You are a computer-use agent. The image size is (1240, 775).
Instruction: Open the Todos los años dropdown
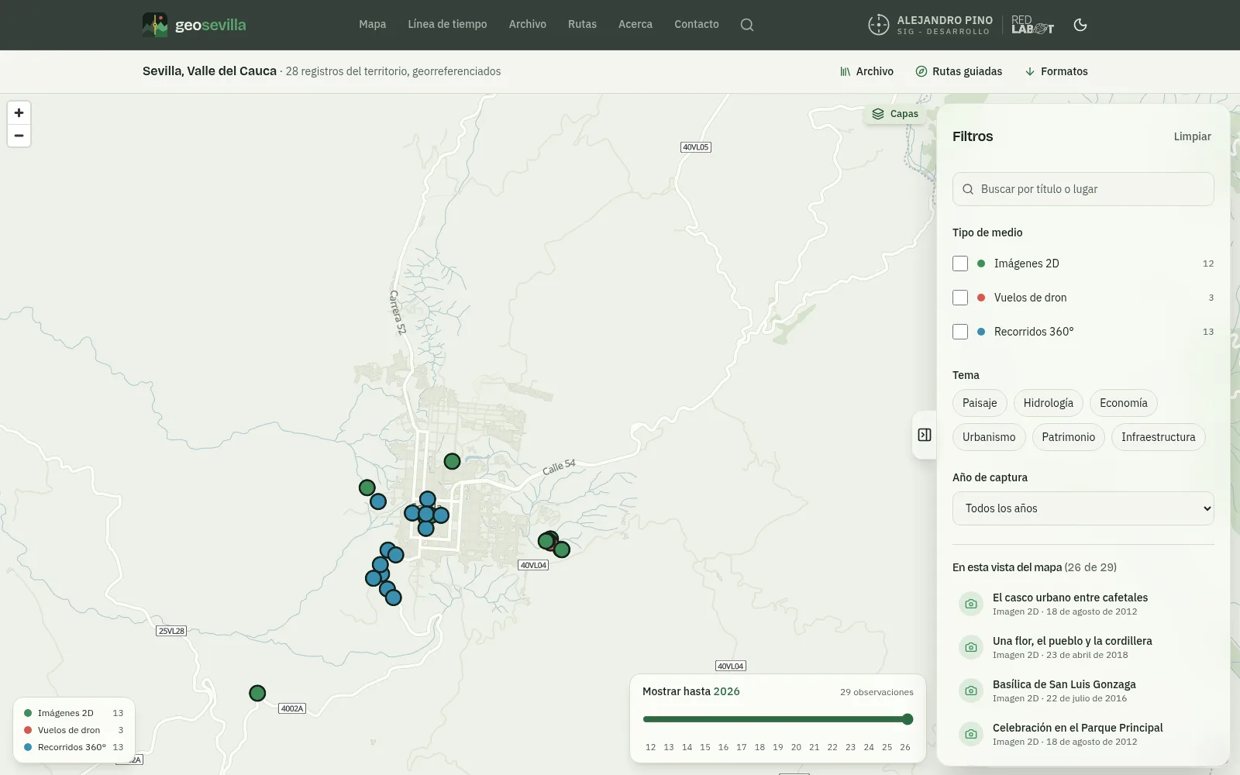[x=1083, y=508]
